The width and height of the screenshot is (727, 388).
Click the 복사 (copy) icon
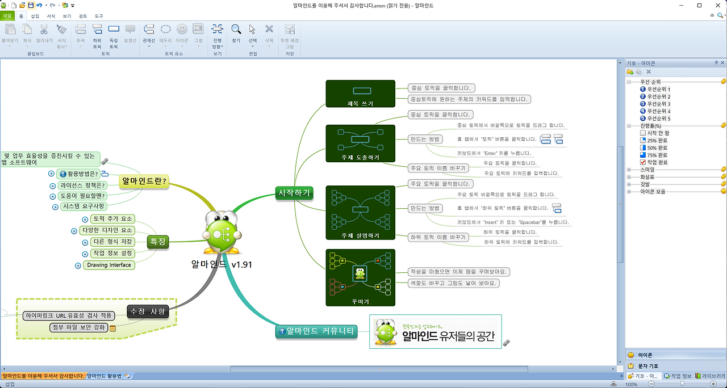[x=27, y=29]
